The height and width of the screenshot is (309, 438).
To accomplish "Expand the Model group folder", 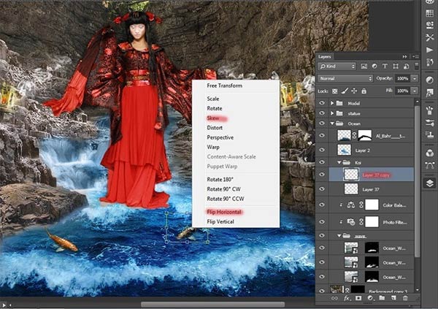I will (332, 103).
